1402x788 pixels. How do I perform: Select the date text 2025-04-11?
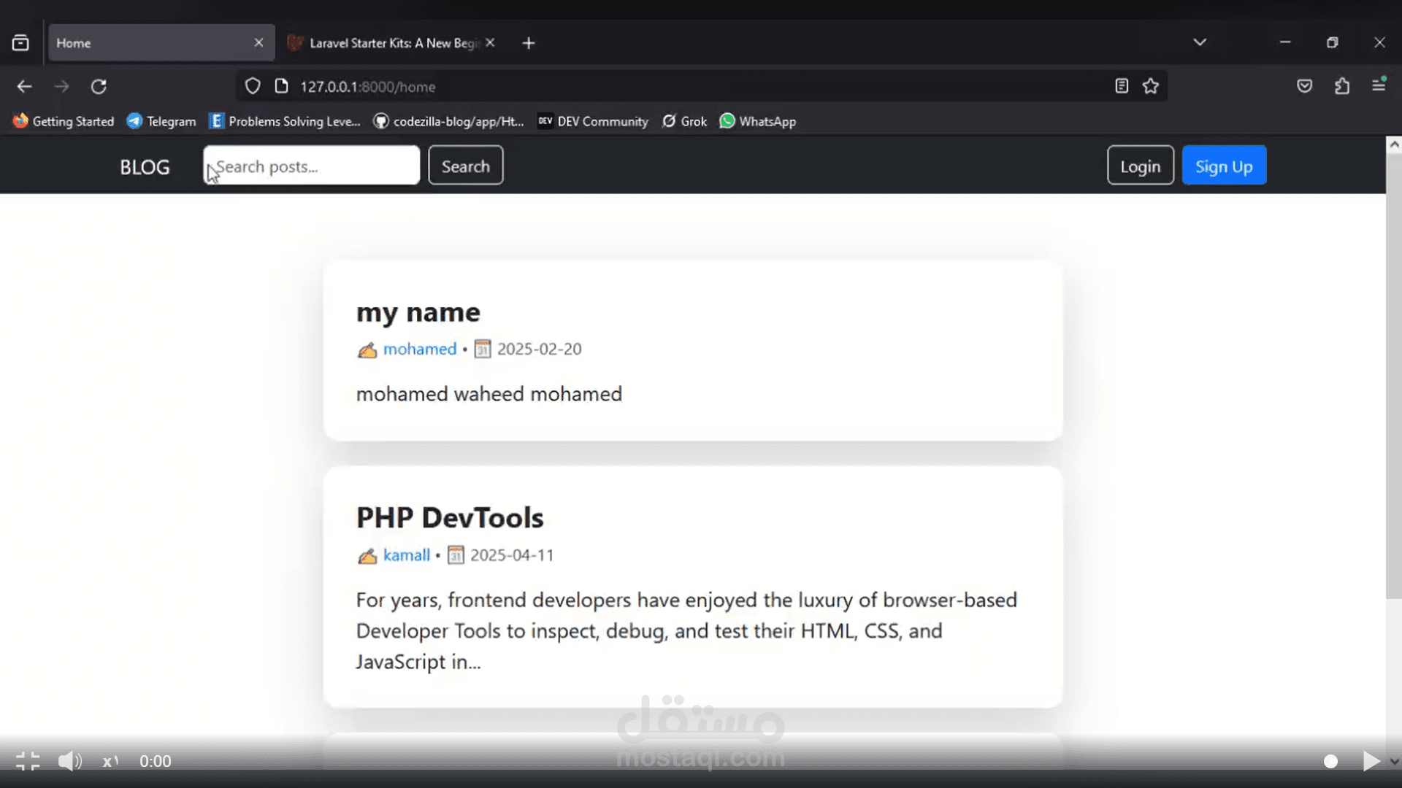(512, 555)
